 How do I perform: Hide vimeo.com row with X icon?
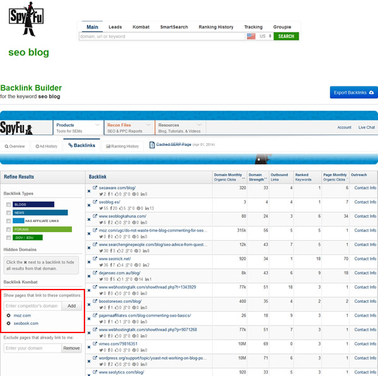[89, 347]
